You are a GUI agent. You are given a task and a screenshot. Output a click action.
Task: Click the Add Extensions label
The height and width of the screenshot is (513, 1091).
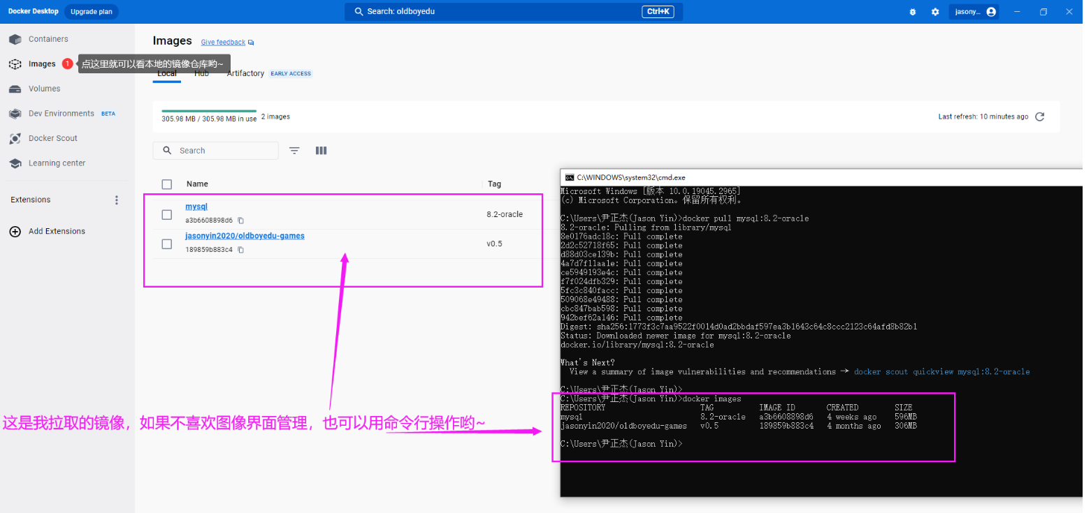pyautogui.click(x=57, y=232)
